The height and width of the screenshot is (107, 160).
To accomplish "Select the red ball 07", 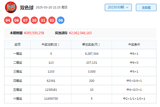I will coord(25,20).
